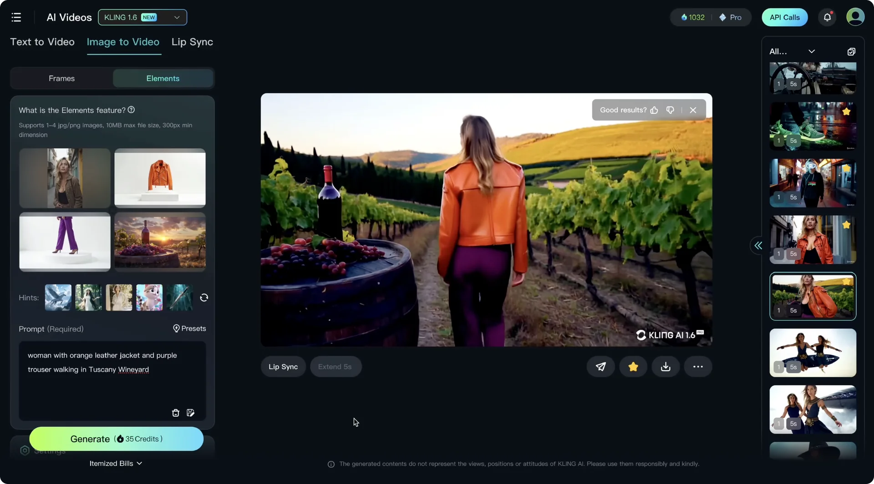Click the API Calls button
874x484 pixels.
click(x=784, y=17)
